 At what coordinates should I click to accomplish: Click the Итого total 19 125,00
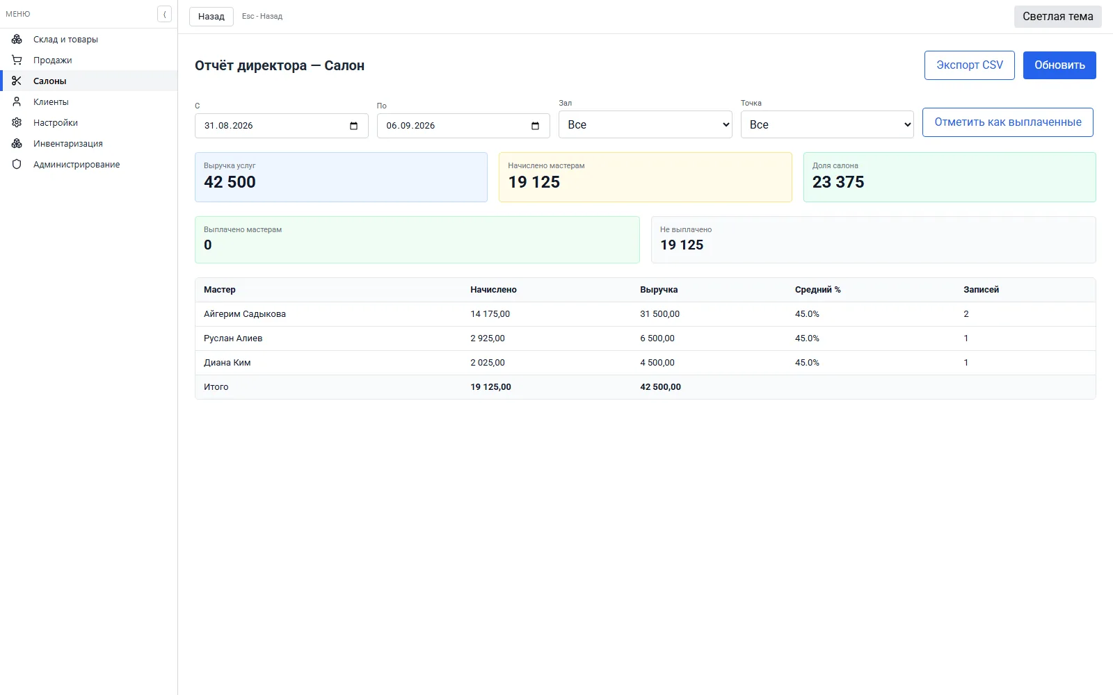pyautogui.click(x=490, y=387)
